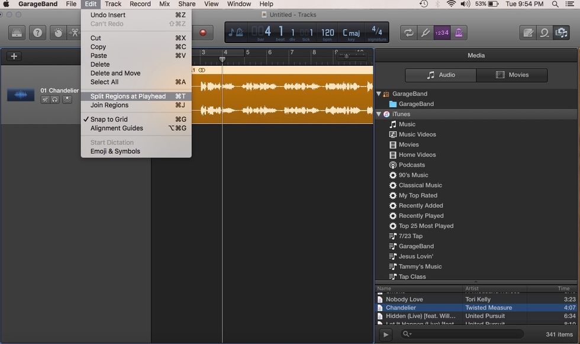The image size is (580, 344).
Task: Click the leftmost drawer icon in the toolbar
Action: (x=16, y=33)
